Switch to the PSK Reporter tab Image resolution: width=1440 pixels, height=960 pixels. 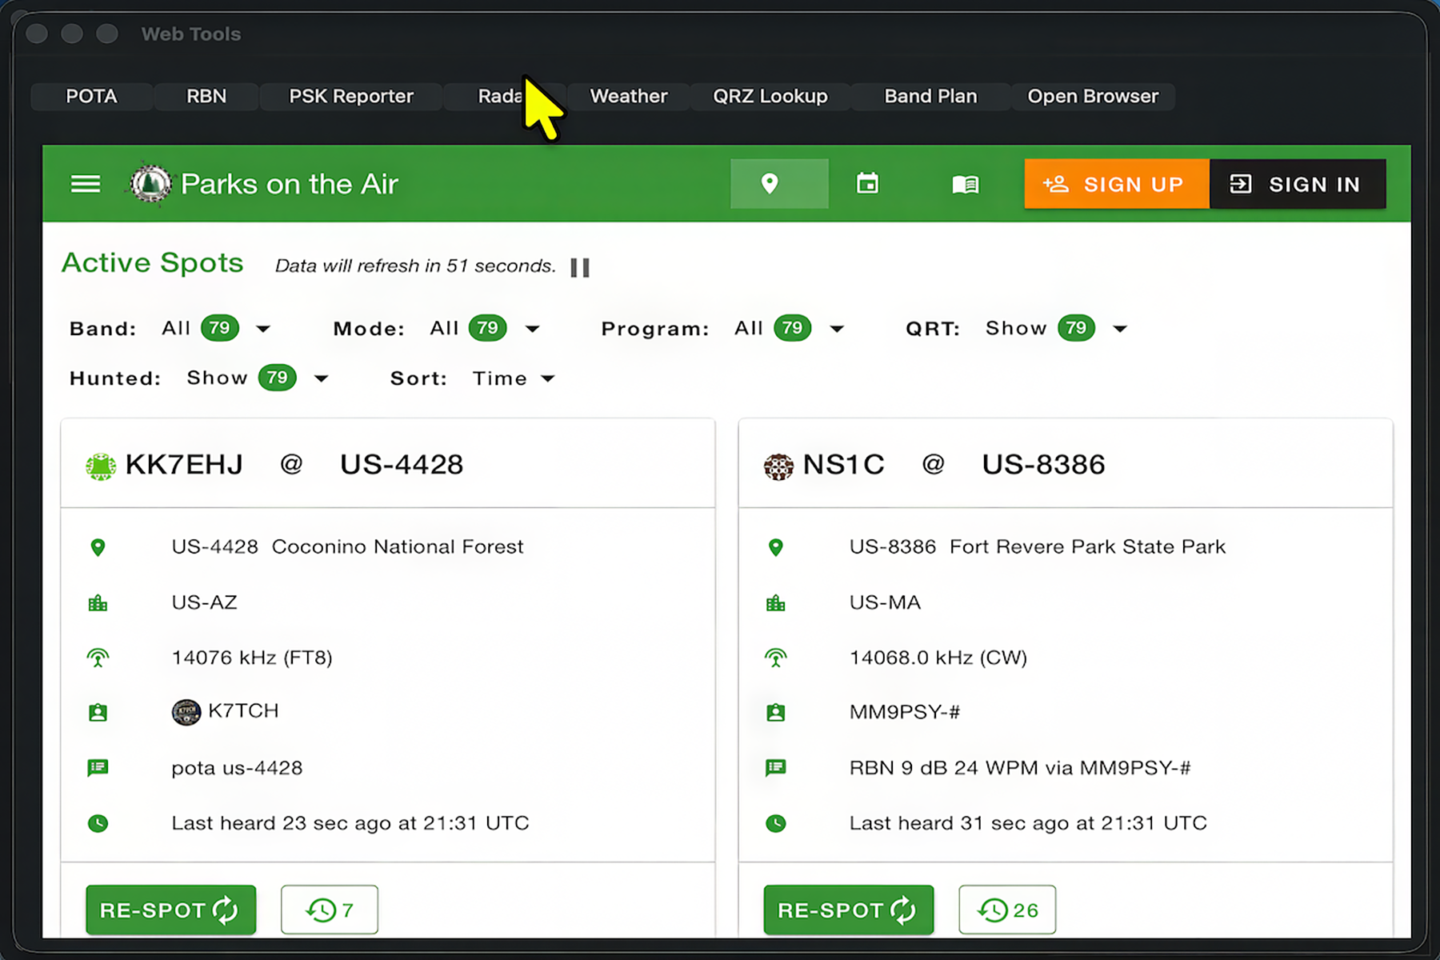(x=351, y=96)
